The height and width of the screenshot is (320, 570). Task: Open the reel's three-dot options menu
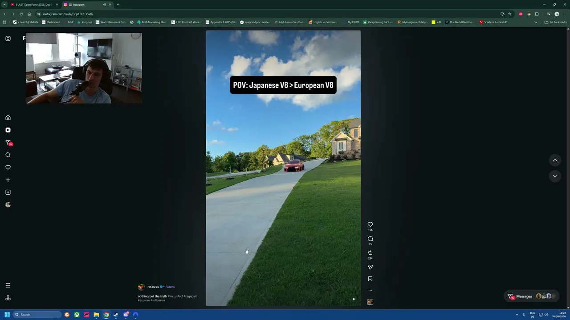[x=370, y=290]
